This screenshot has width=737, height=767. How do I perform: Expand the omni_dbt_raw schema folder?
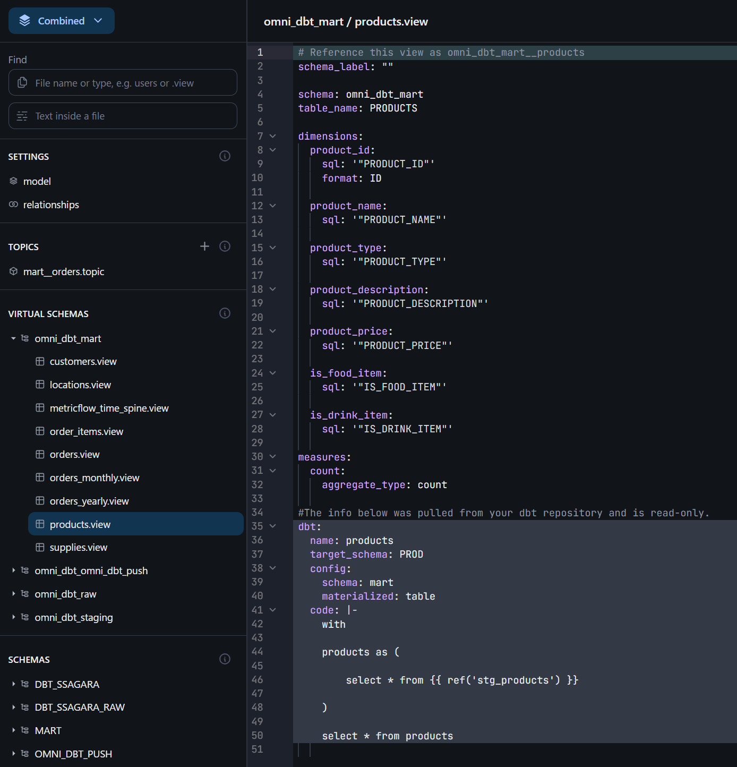[x=13, y=594]
